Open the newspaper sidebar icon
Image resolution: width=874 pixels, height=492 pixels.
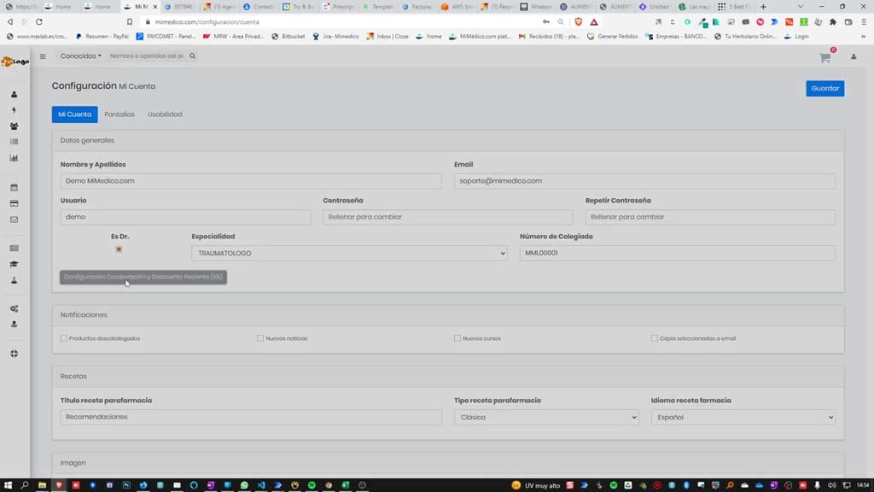pyautogui.click(x=14, y=249)
